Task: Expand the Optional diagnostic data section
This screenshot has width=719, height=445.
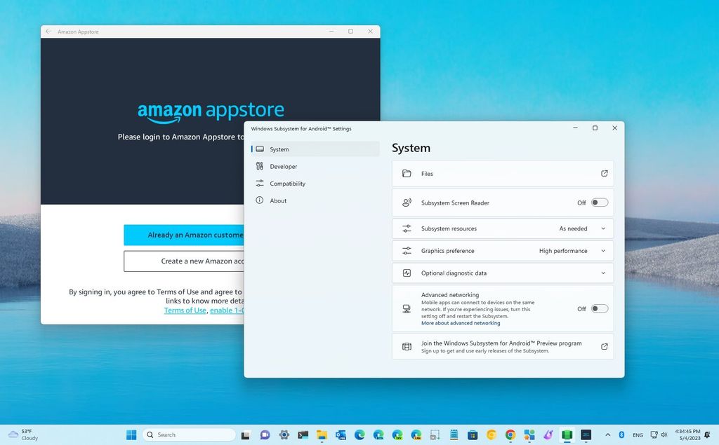Action: [602, 273]
